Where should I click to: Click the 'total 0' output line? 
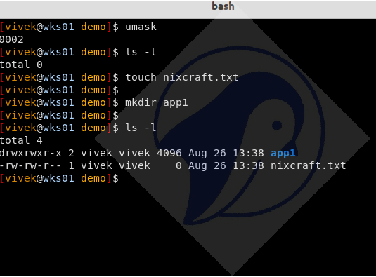[x=21, y=65]
